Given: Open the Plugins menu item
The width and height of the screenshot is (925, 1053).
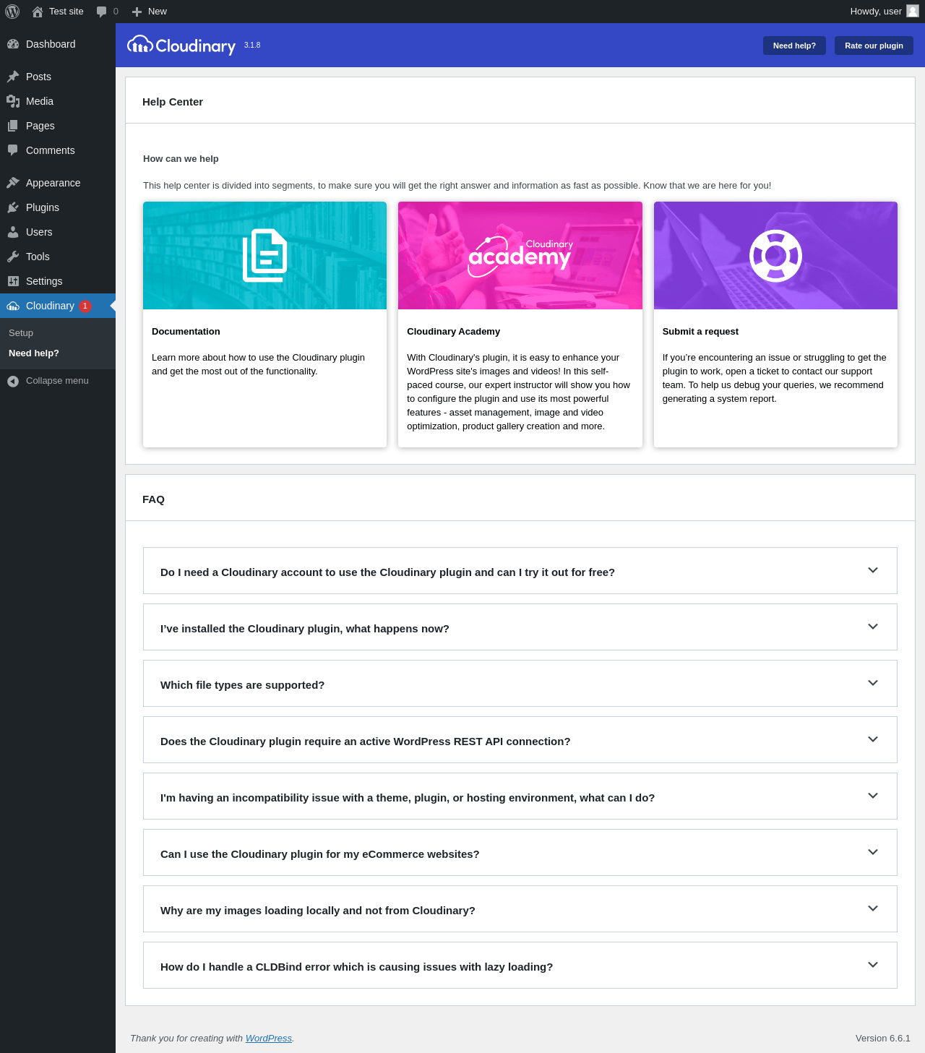Looking at the screenshot, I should click(58, 207).
